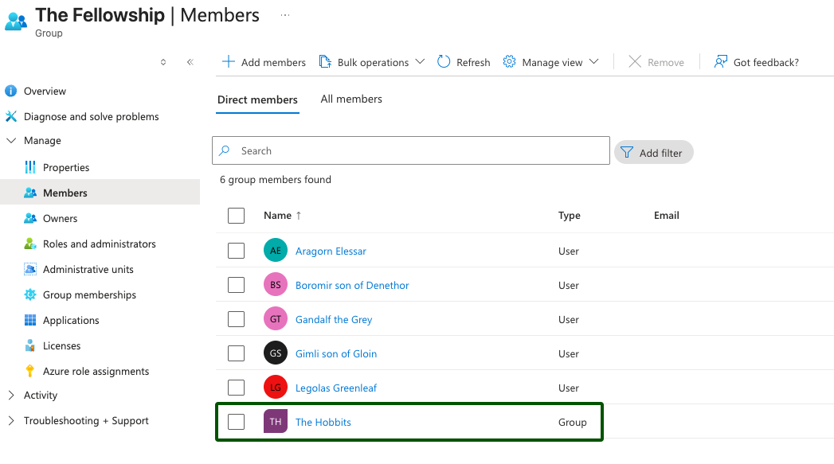Click the 'Group' type cell for The Hobbits
Image resolution: width=834 pixels, height=464 pixels.
pos(572,422)
